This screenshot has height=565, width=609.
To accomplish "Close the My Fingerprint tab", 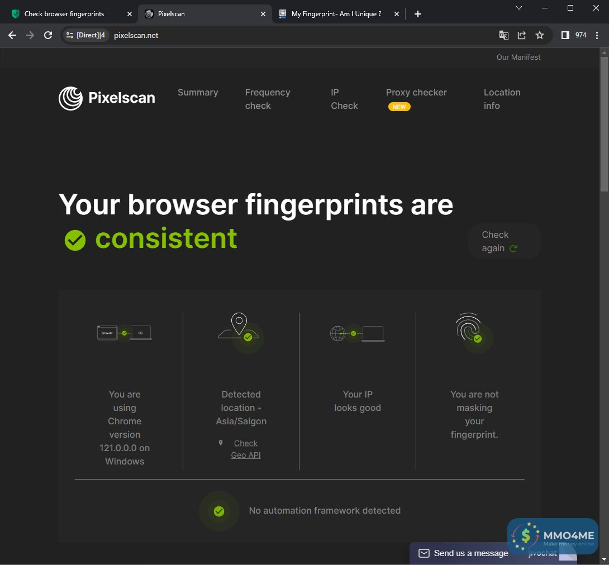I will tap(396, 14).
